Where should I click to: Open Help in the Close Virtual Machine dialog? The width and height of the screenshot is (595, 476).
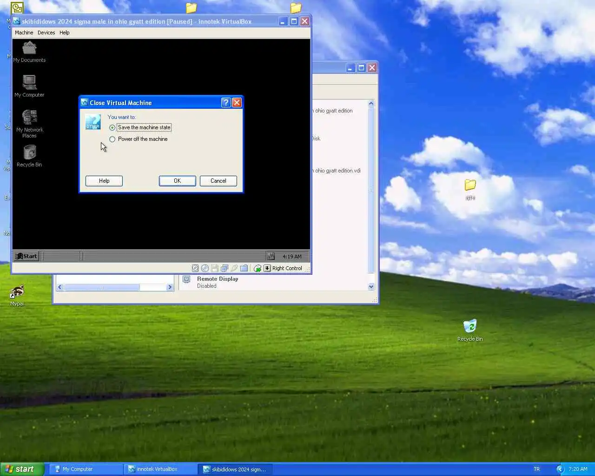(104, 181)
